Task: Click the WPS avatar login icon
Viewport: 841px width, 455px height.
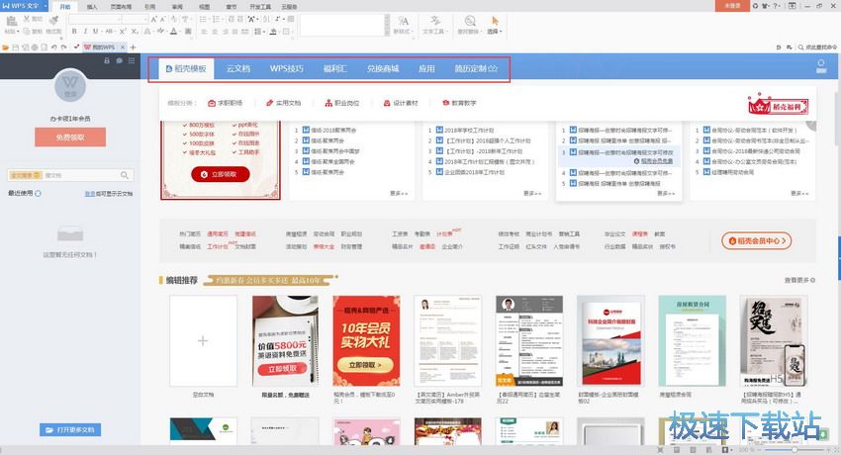Action: 70,86
